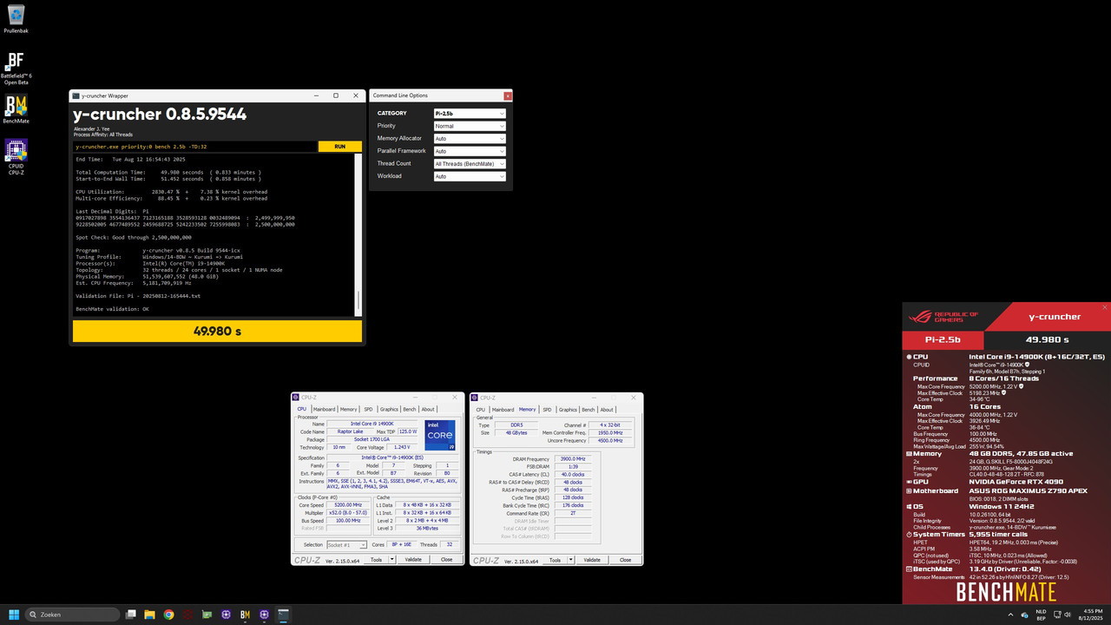Click the BenchMate BM taskbar icon

[245, 615]
